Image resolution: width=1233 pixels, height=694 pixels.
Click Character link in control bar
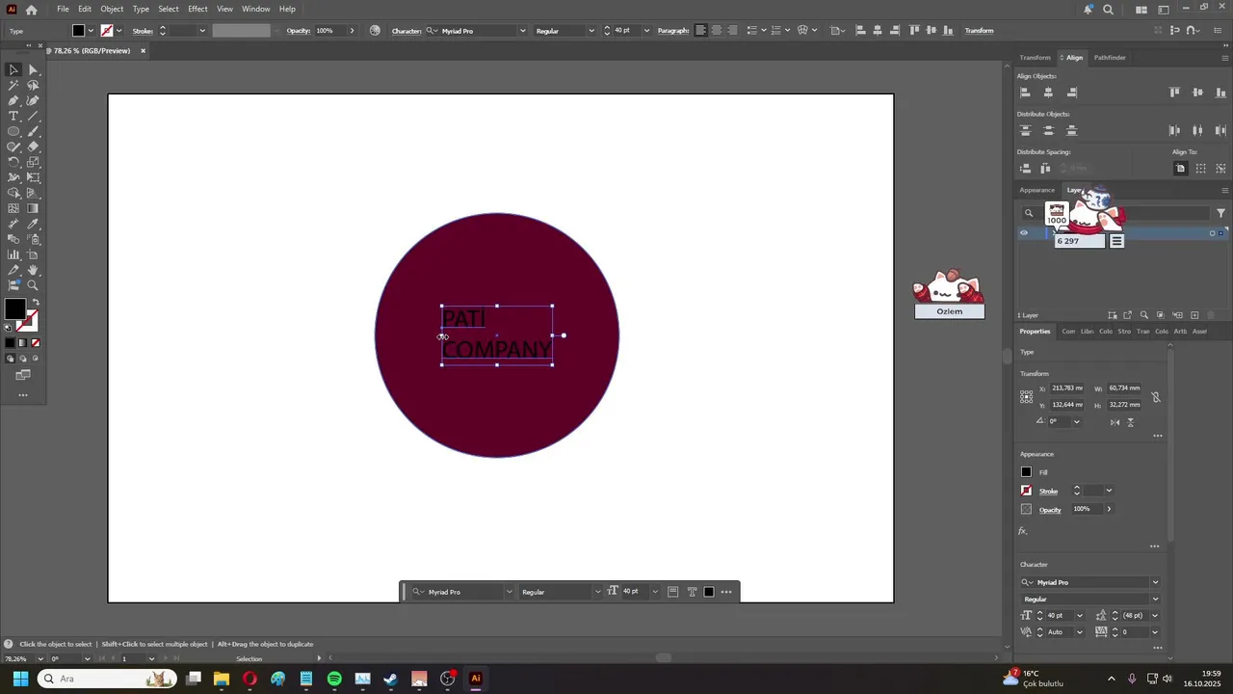[407, 30]
